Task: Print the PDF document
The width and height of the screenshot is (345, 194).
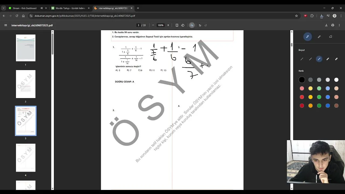Action: [333, 25]
